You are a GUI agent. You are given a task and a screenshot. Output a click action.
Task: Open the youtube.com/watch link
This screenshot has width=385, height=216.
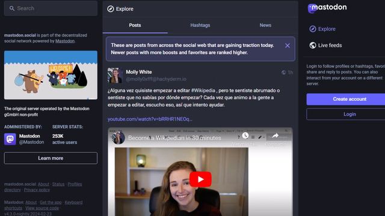pos(150,119)
